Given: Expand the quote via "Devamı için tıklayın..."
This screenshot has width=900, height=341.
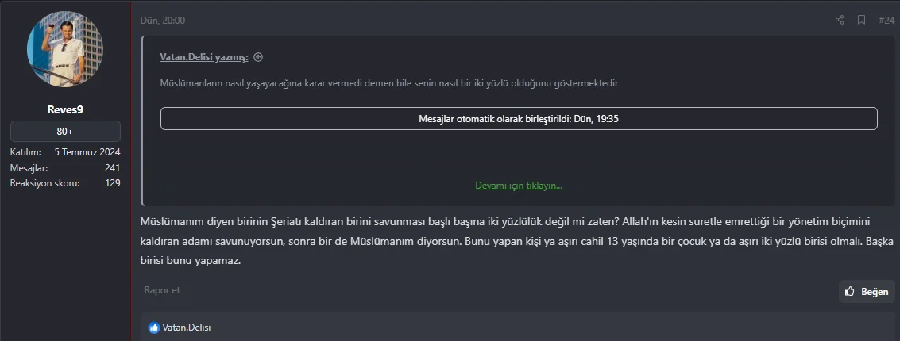Looking at the screenshot, I should click(x=518, y=186).
